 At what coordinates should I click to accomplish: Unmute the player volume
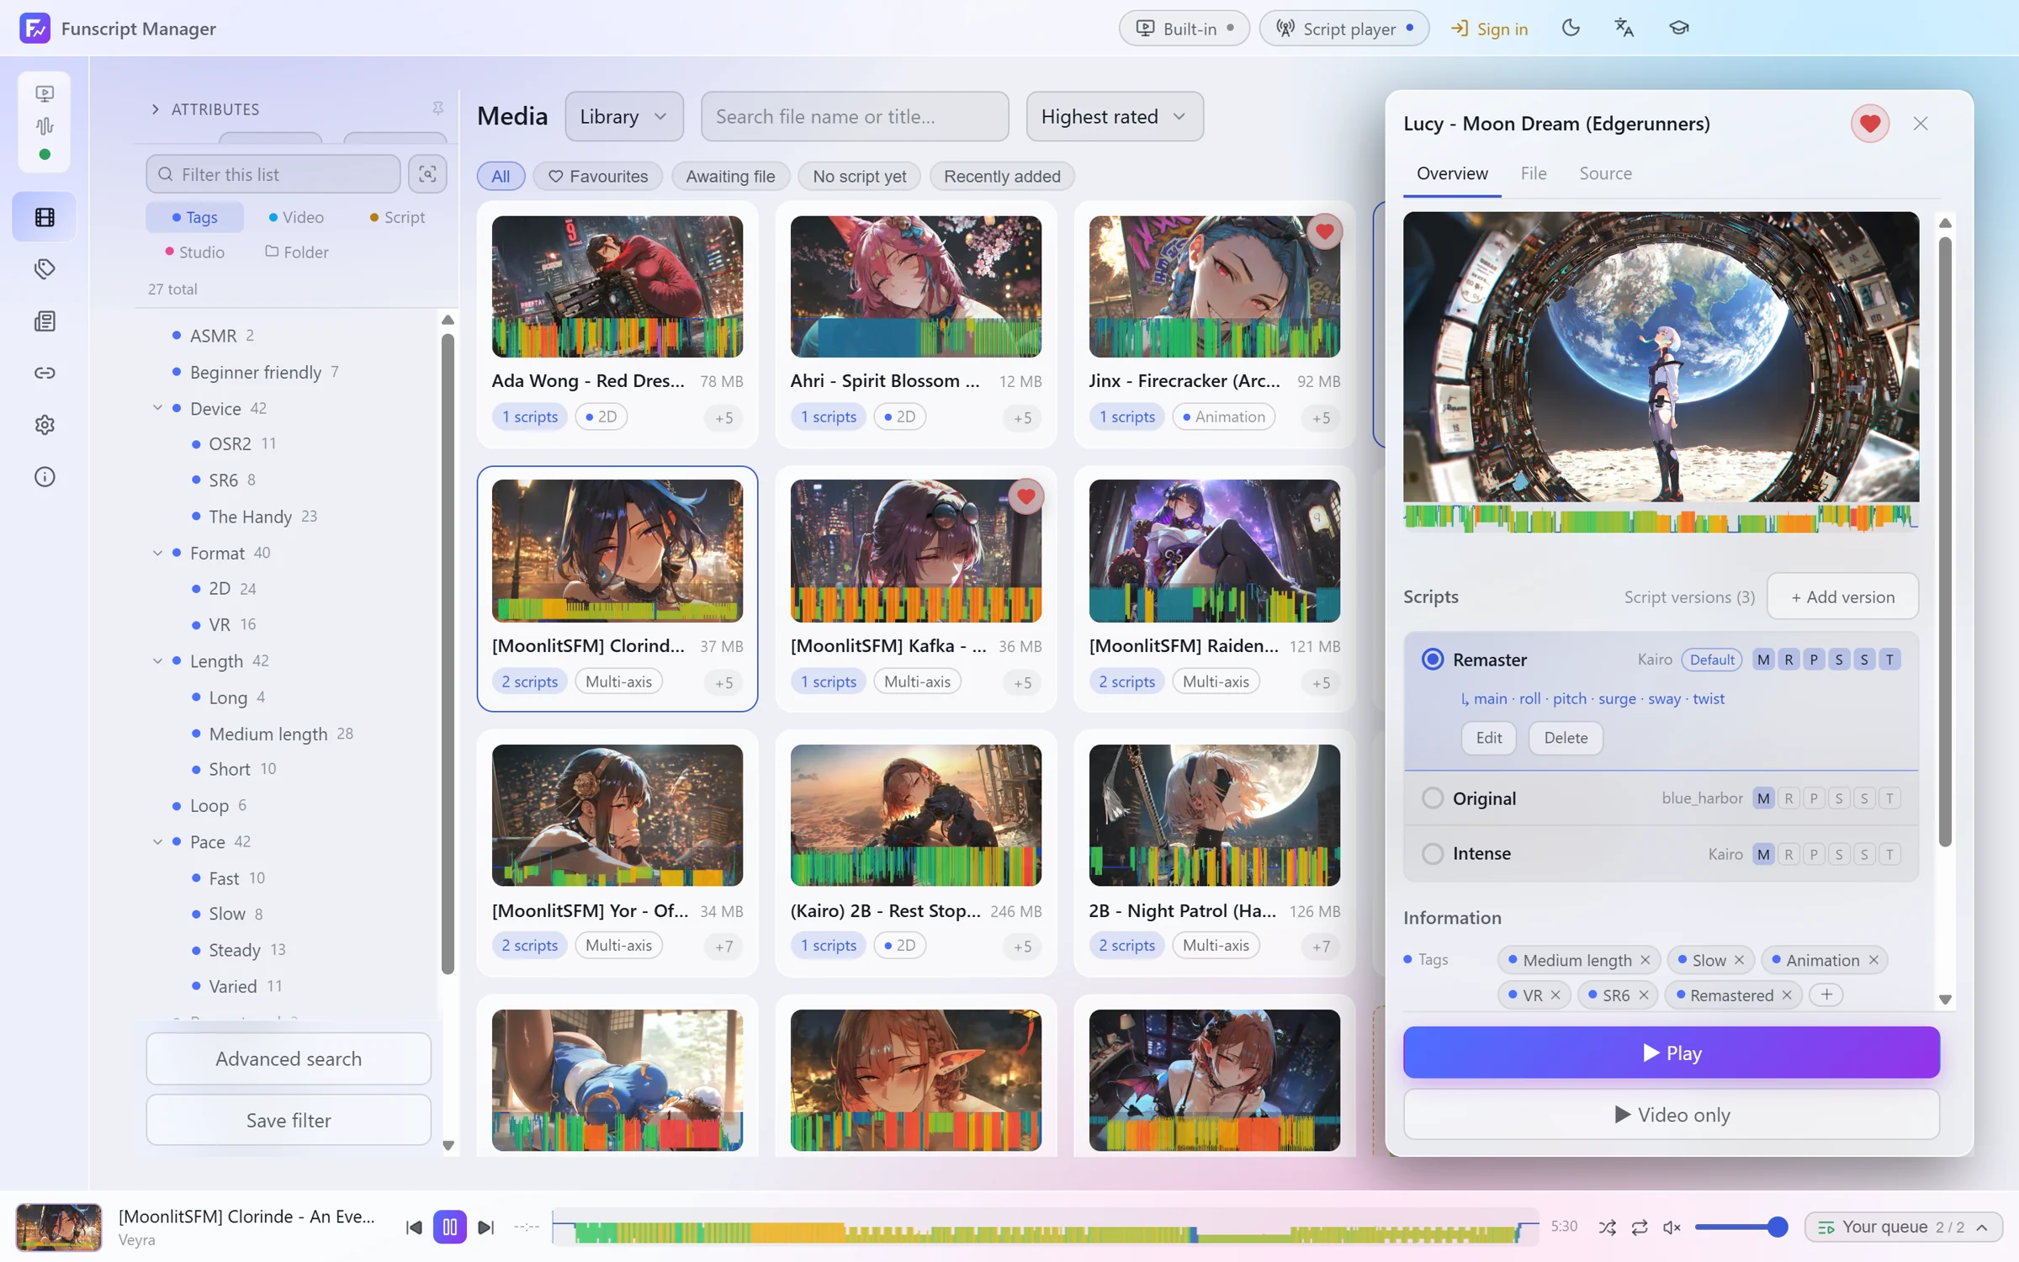[1672, 1228]
